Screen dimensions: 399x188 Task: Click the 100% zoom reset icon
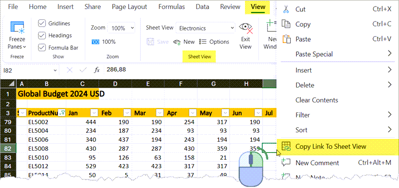coord(95,42)
